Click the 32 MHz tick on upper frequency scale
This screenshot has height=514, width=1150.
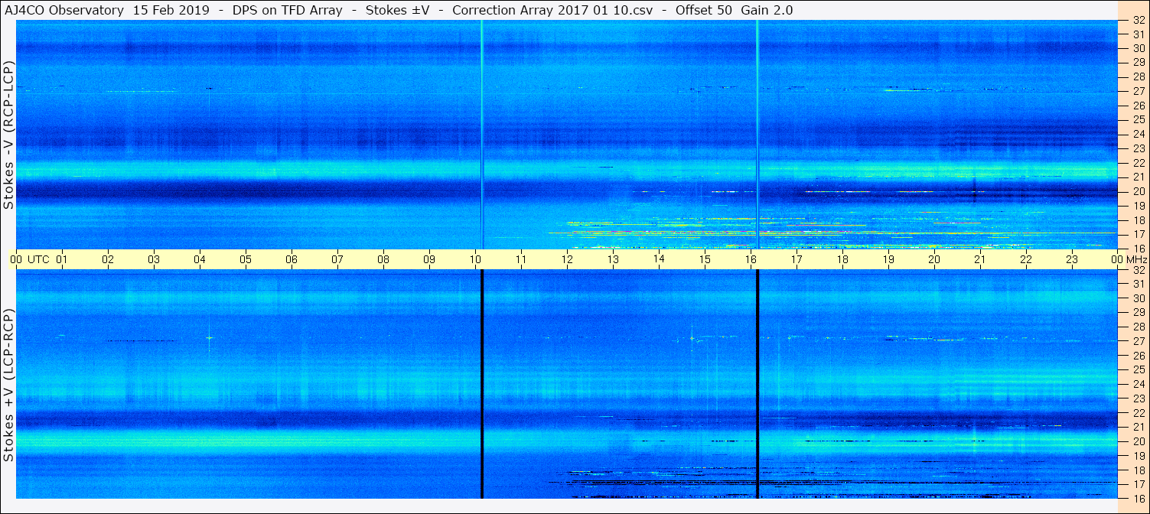[1138, 21]
